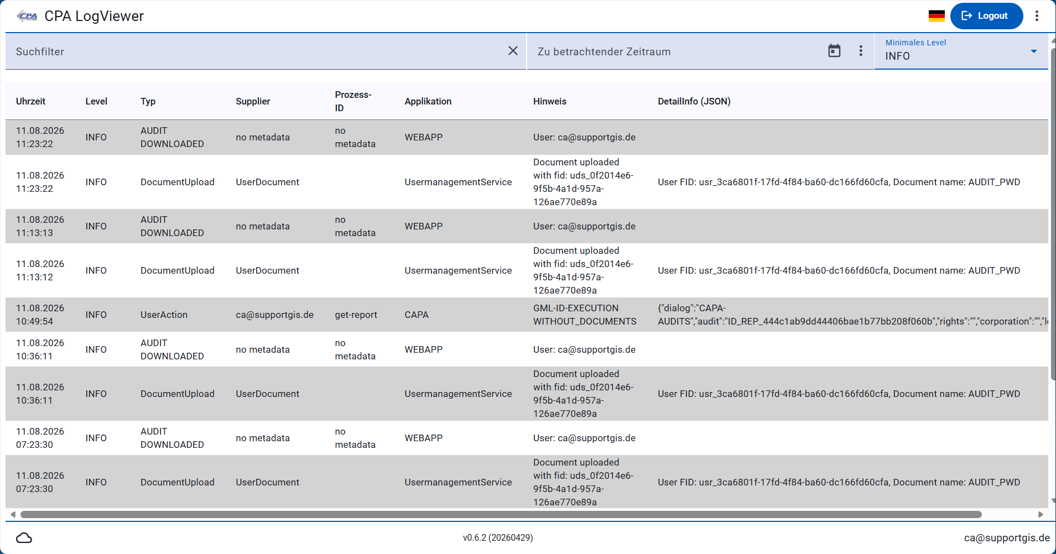1056x554 pixels.
Task: Sort by the Prozess-ID column header
Action: tap(353, 101)
